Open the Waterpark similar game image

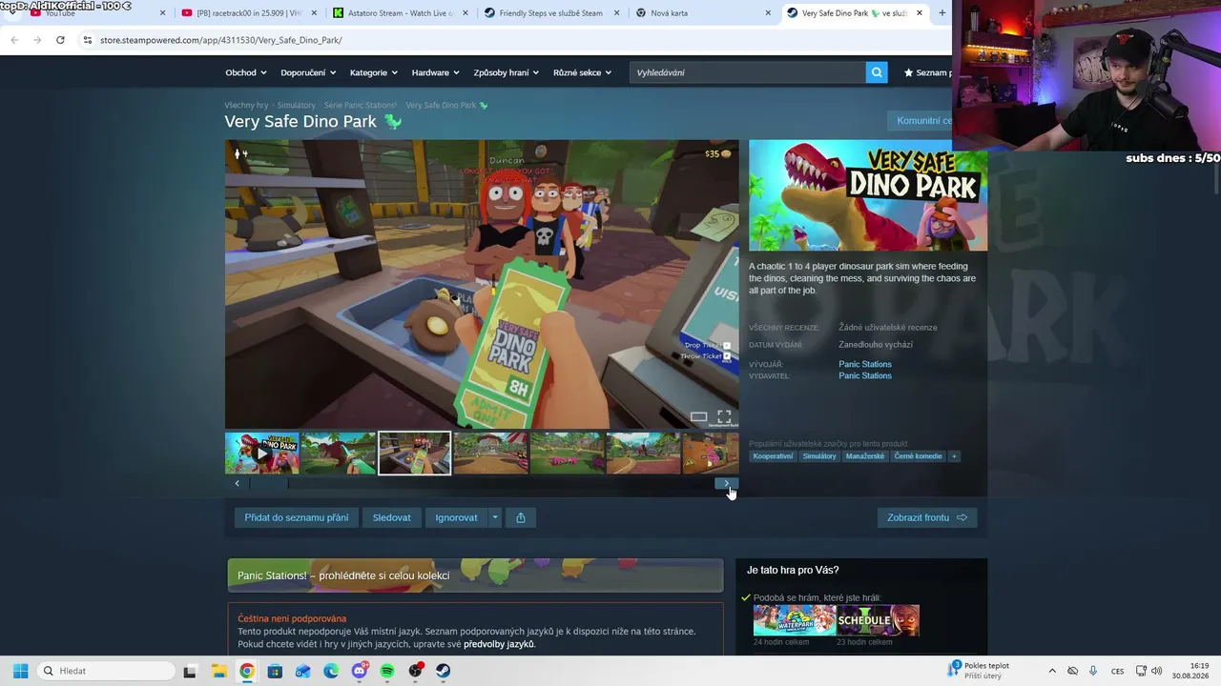click(795, 620)
